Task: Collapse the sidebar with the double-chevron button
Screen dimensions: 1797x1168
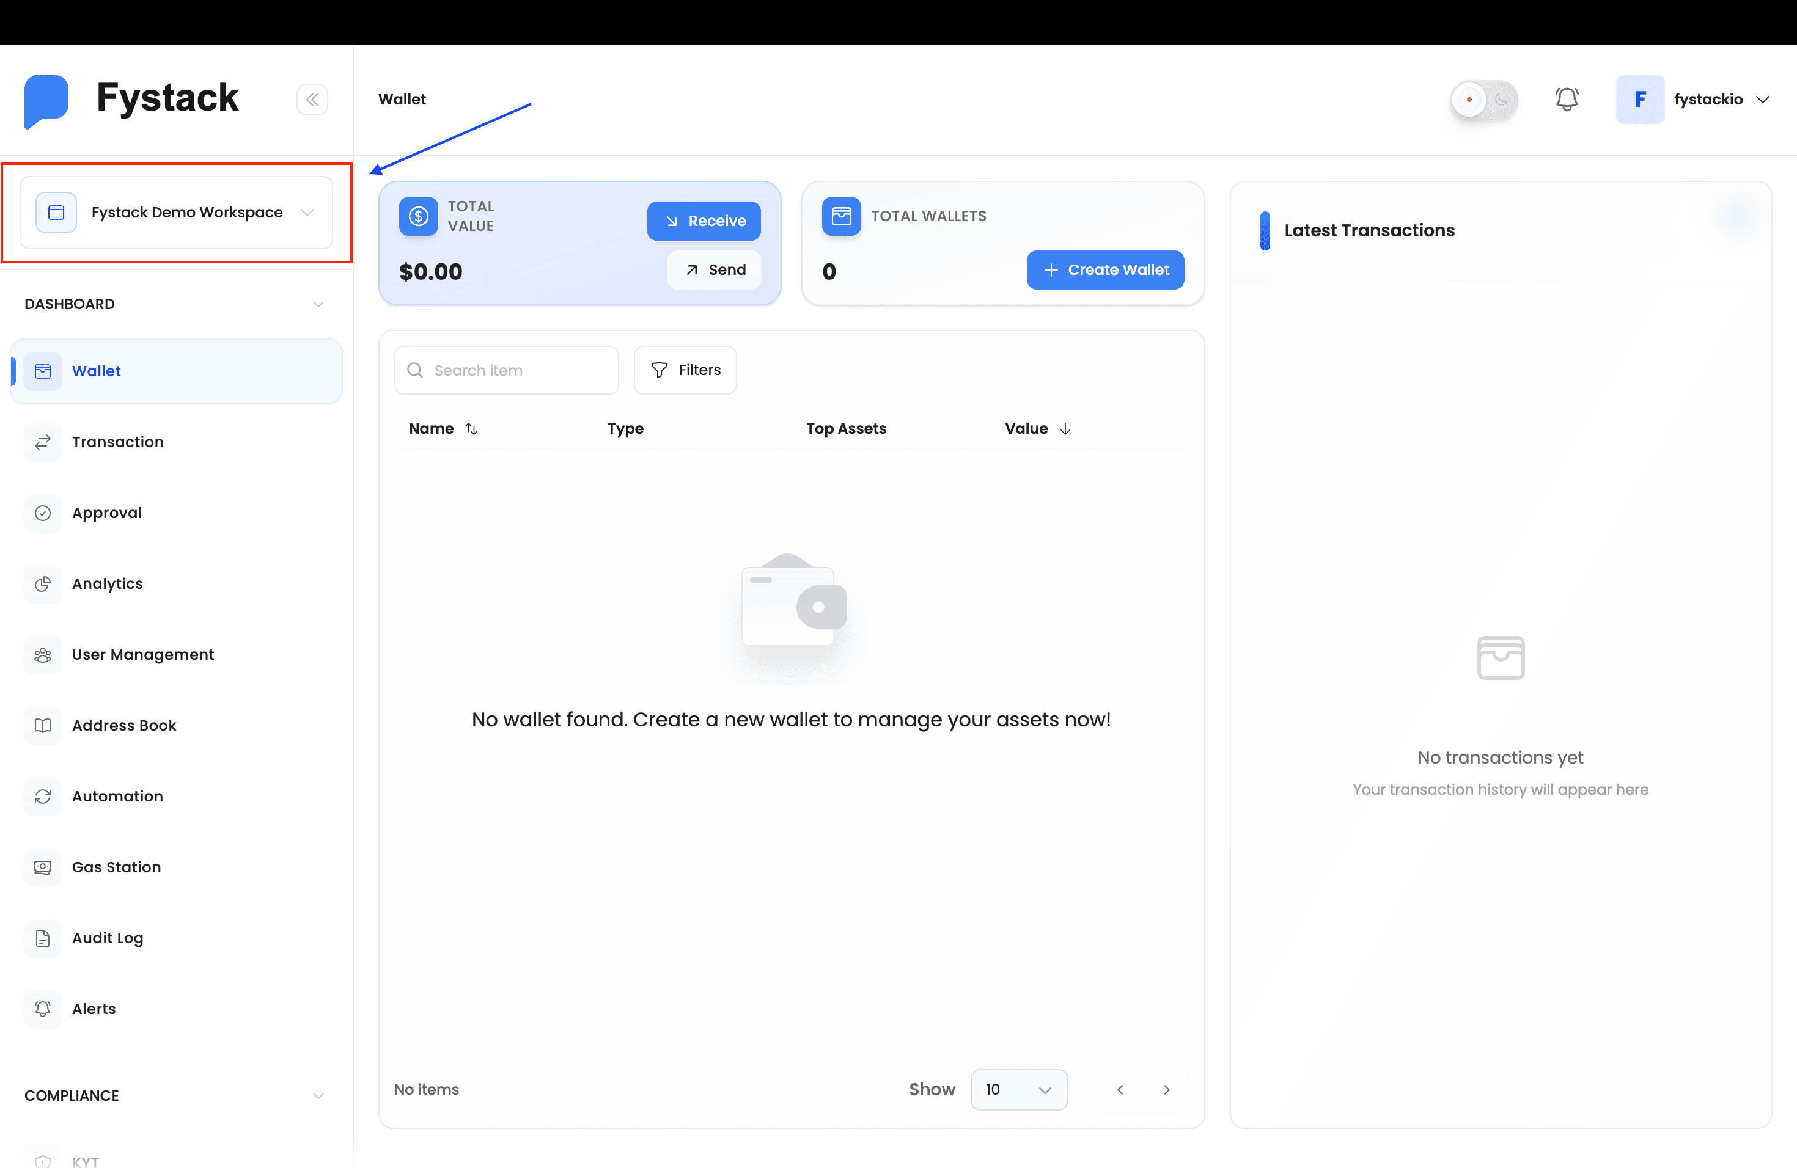Action: click(312, 99)
